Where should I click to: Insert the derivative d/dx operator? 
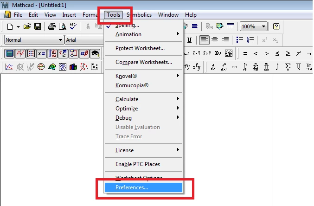(x=213, y=67)
